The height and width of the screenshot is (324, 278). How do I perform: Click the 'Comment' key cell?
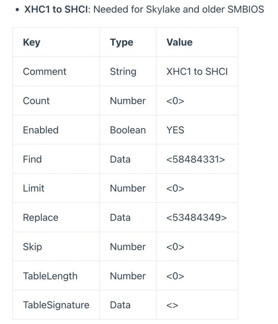tap(45, 72)
